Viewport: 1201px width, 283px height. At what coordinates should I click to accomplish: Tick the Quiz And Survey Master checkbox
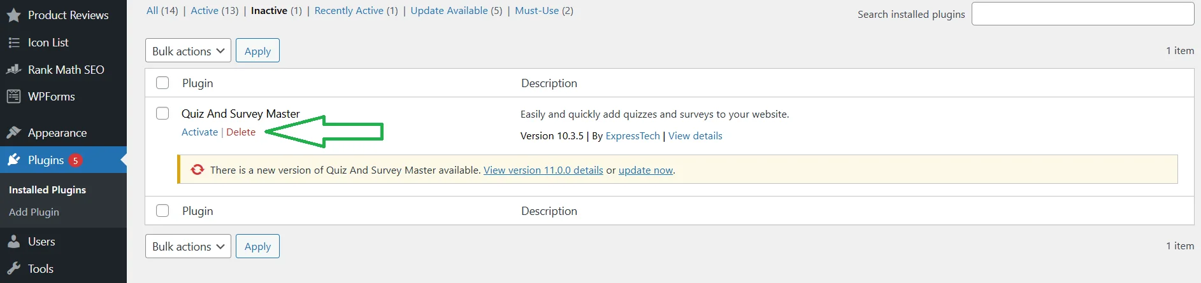point(162,113)
